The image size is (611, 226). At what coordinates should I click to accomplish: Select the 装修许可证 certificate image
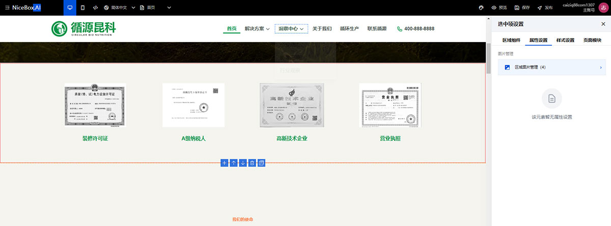95,105
